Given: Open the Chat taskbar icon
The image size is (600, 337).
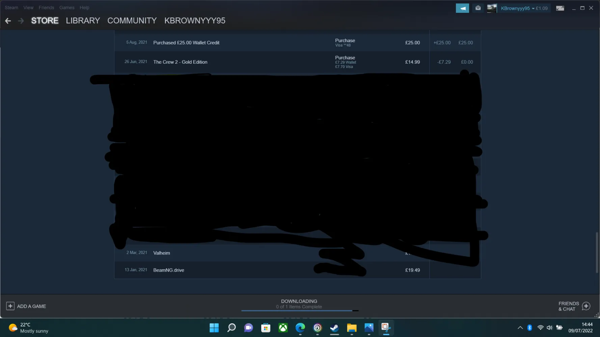Looking at the screenshot, I should 249,328.
